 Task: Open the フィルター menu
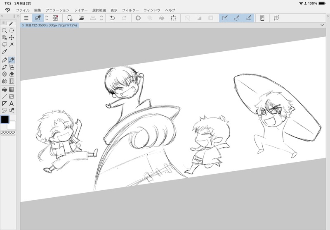(130, 10)
